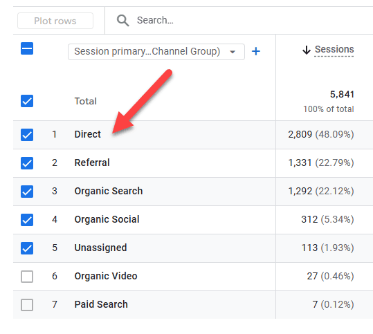
Task: Toggle the select-all rows checkbox in header
Action: [x=27, y=48]
